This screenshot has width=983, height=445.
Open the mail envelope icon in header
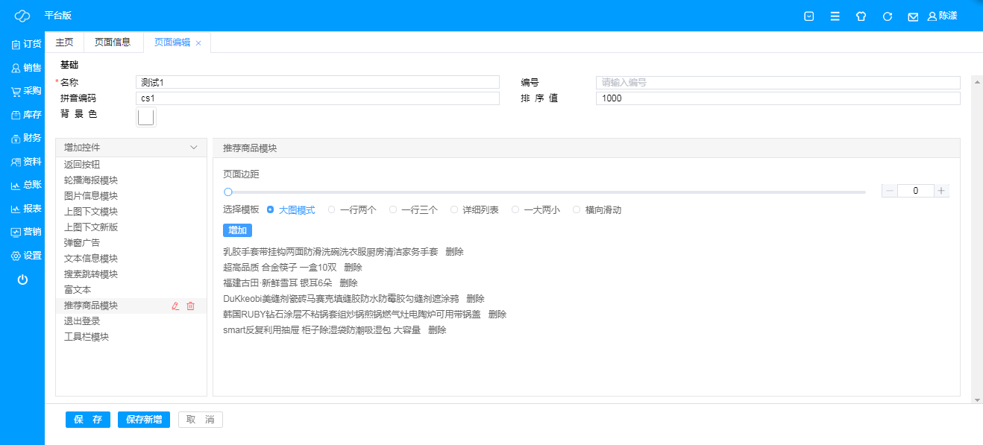pos(913,16)
